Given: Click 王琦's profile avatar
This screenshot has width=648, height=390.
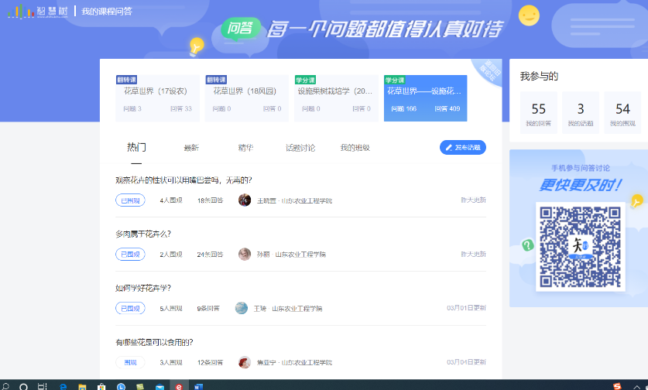Looking at the screenshot, I should pyautogui.click(x=242, y=308).
